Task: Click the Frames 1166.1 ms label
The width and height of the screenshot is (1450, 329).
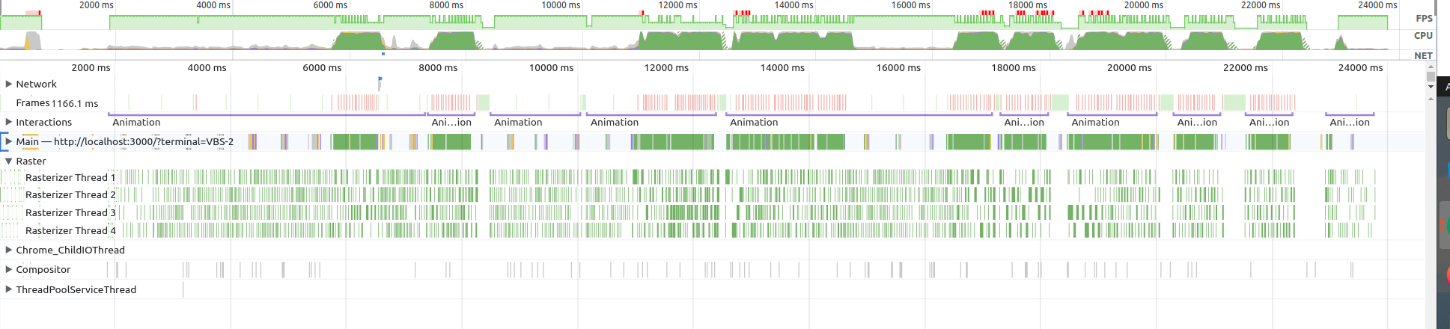Action: pyautogui.click(x=57, y=103)
